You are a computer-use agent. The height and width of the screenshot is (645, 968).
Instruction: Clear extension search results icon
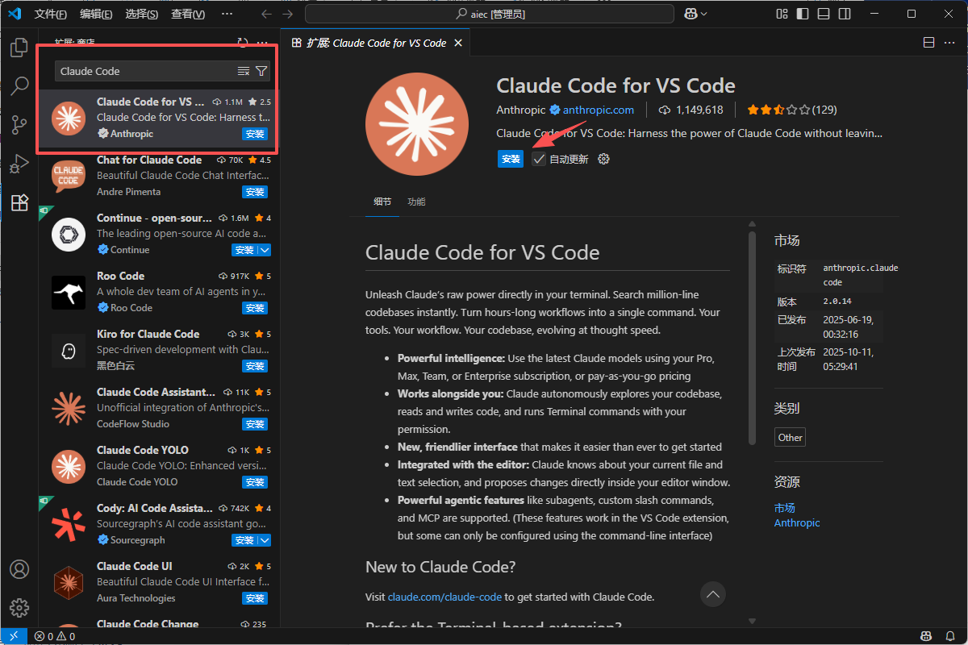pyautogui.click(x=244, y=71)
